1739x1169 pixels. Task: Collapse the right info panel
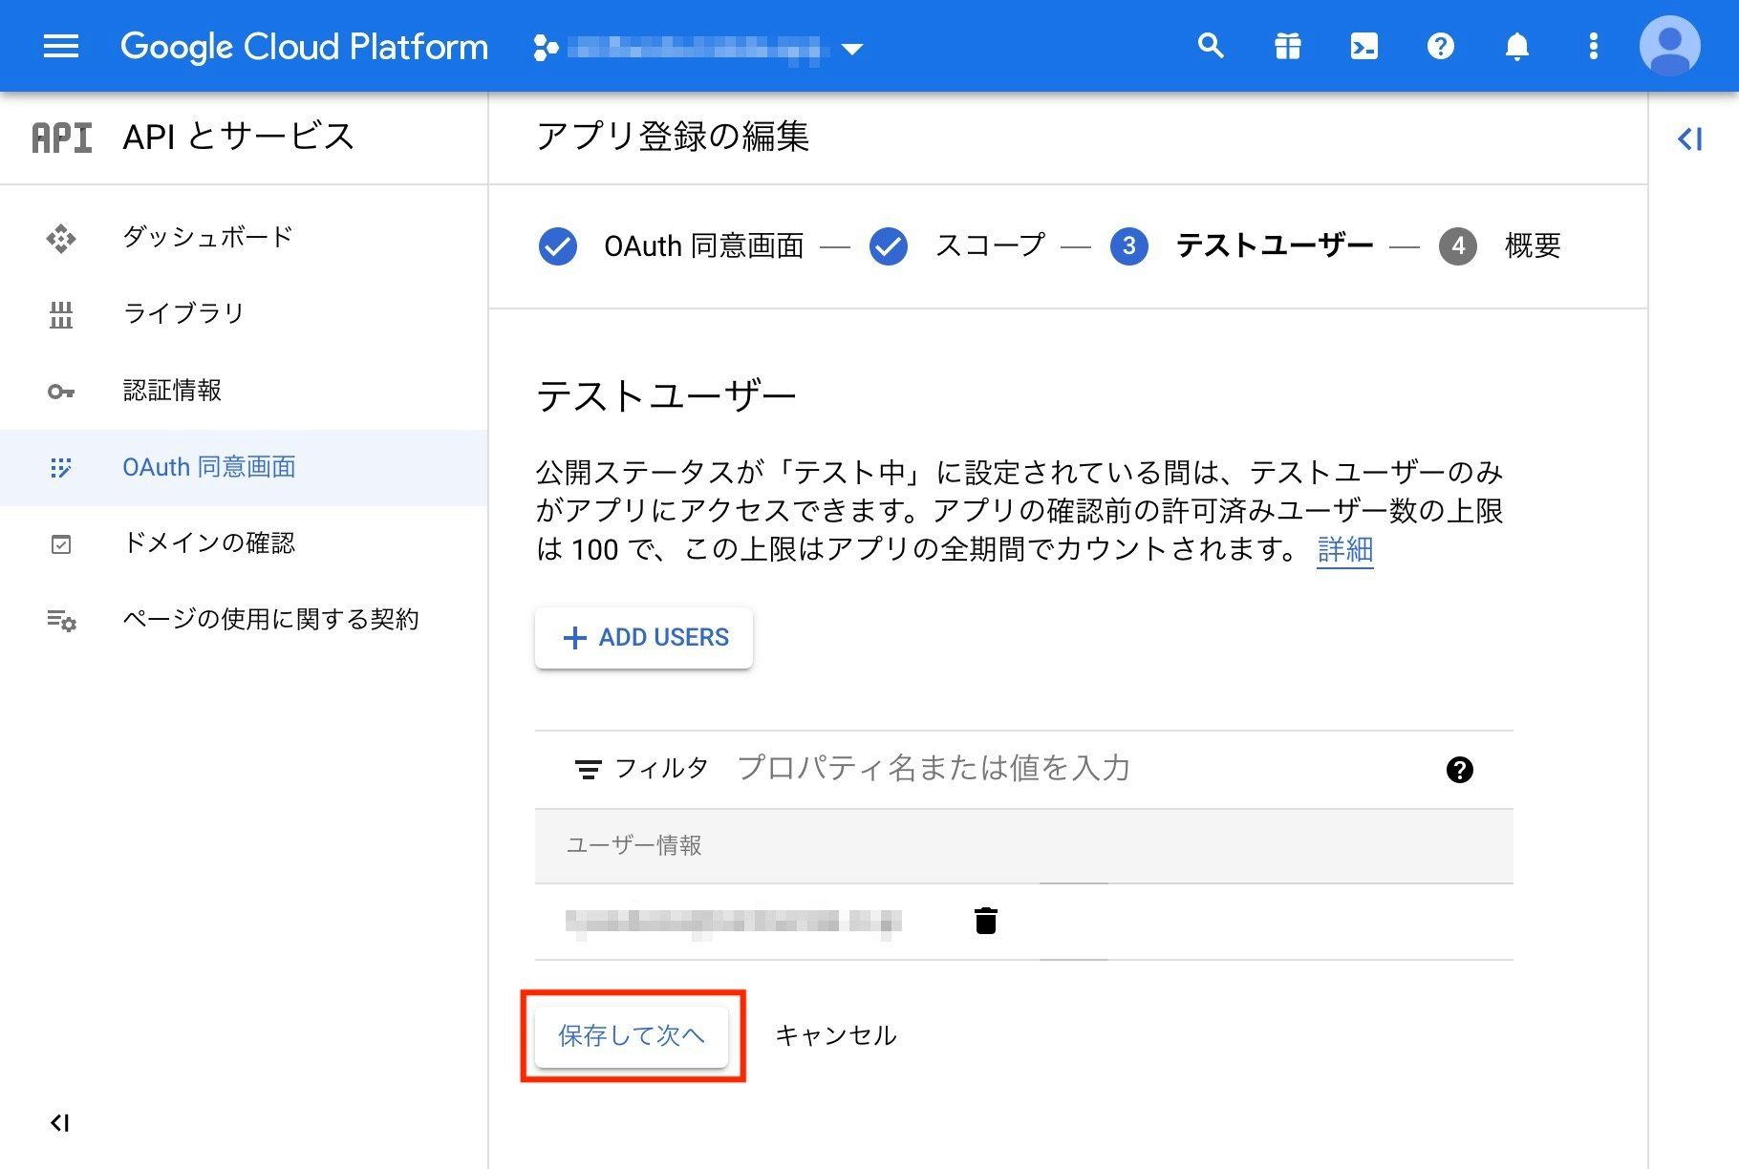(x=1689, y=139)
